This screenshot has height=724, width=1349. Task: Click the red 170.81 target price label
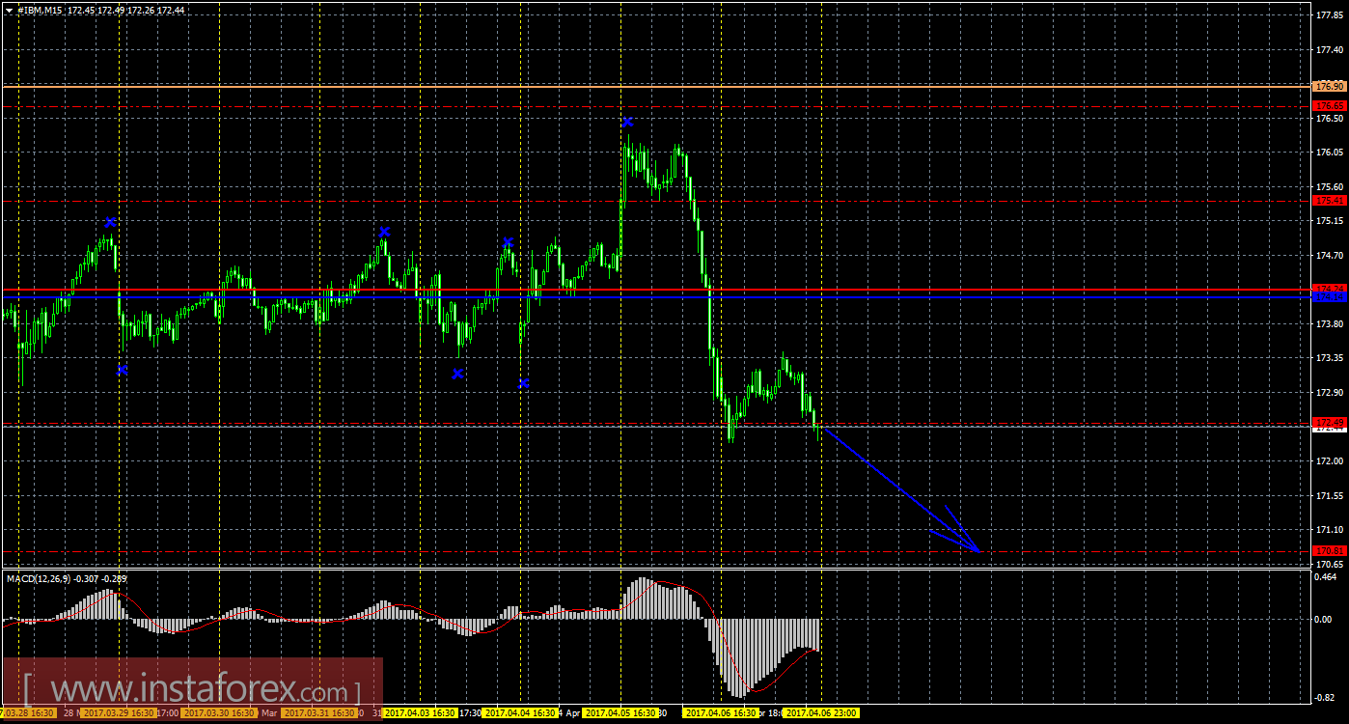click(x=1330, y=550)
